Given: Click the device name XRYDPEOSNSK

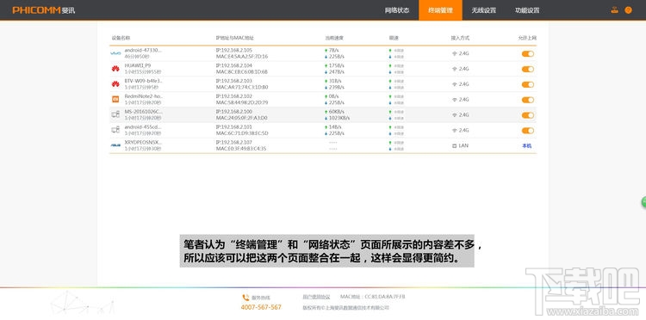Looking at the screenshot, I should [143, 142].
